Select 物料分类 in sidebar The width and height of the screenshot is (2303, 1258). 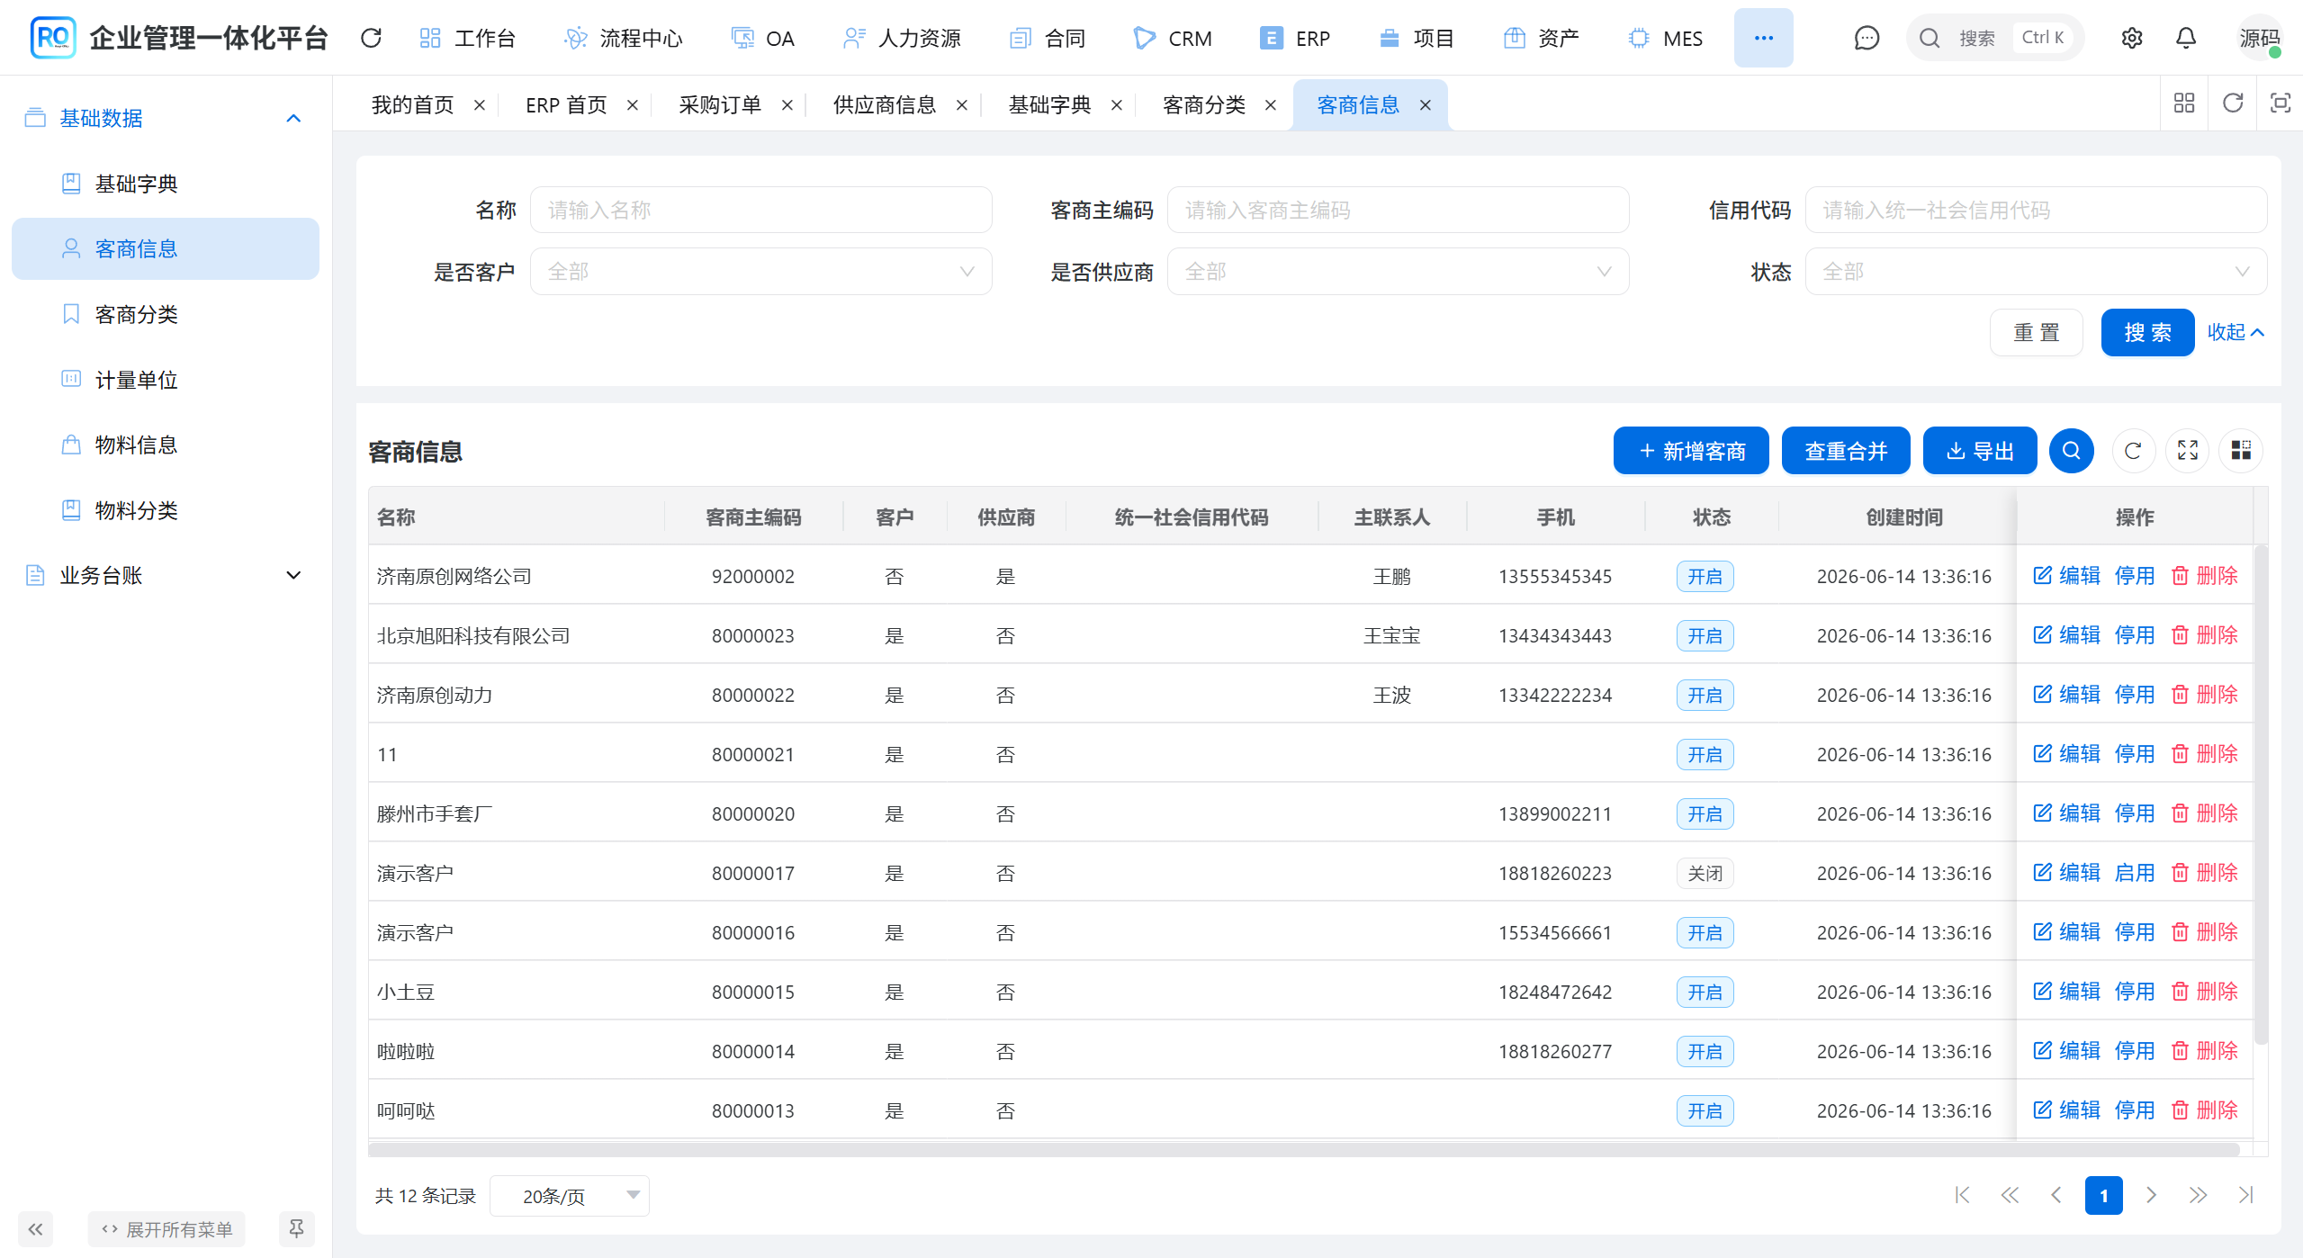point(166,510)
